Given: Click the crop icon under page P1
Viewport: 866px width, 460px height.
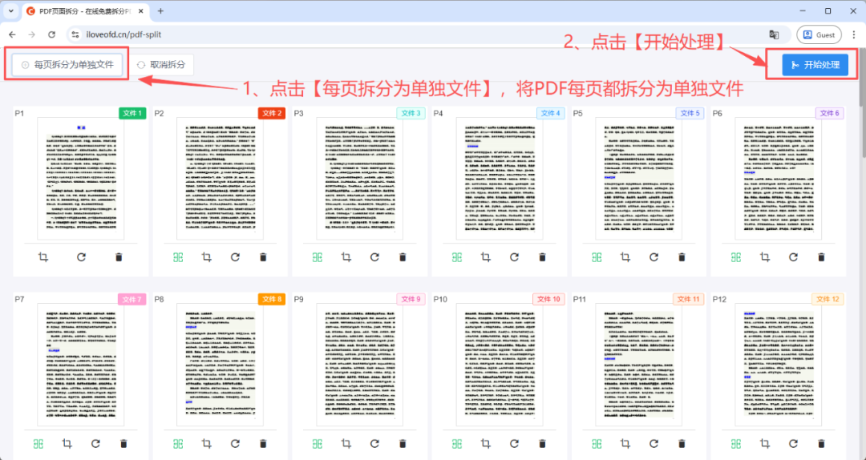Looking at the screenshot, I should pos(43,256).
